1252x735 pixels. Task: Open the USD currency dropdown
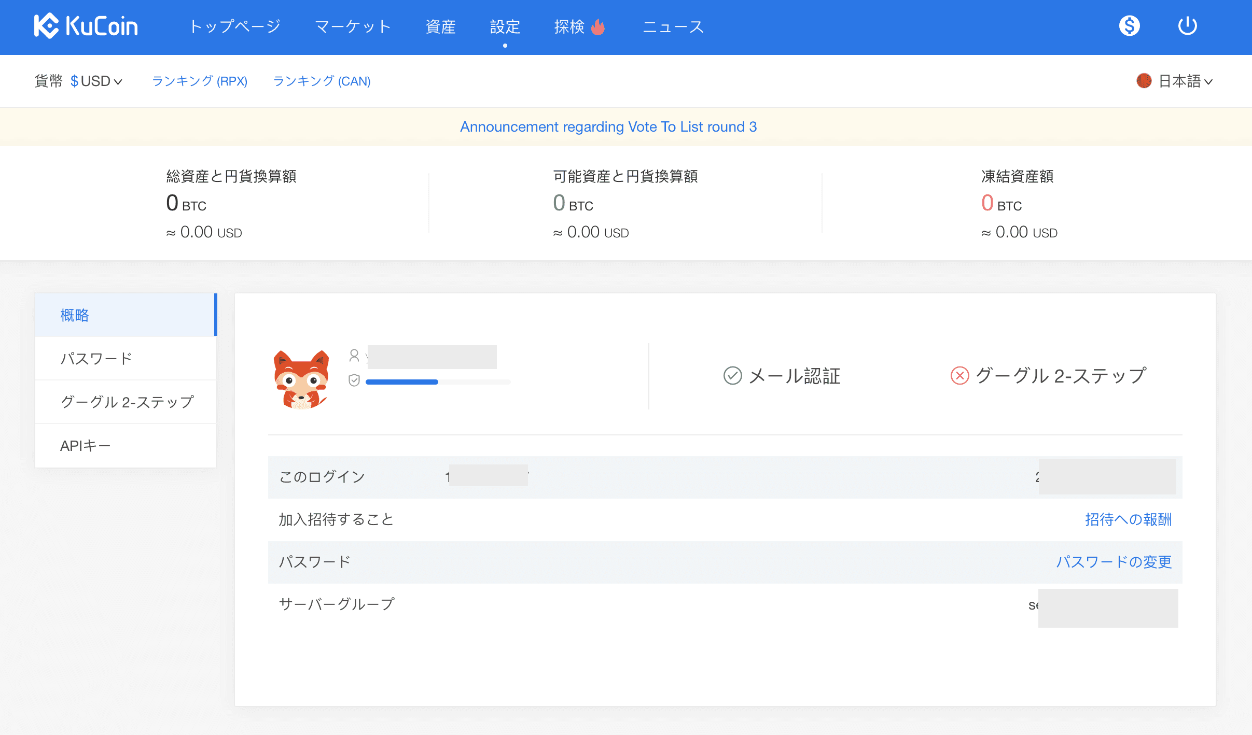(x=96, y=81)
